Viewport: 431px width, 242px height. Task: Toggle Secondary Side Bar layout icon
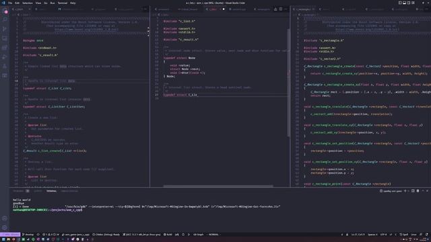(409, 3)
